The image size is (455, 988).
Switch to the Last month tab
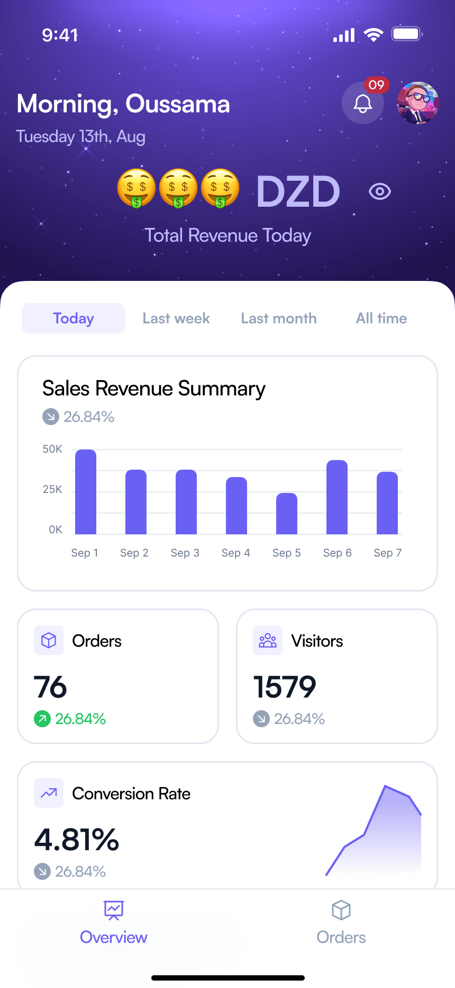pos(279,318)
